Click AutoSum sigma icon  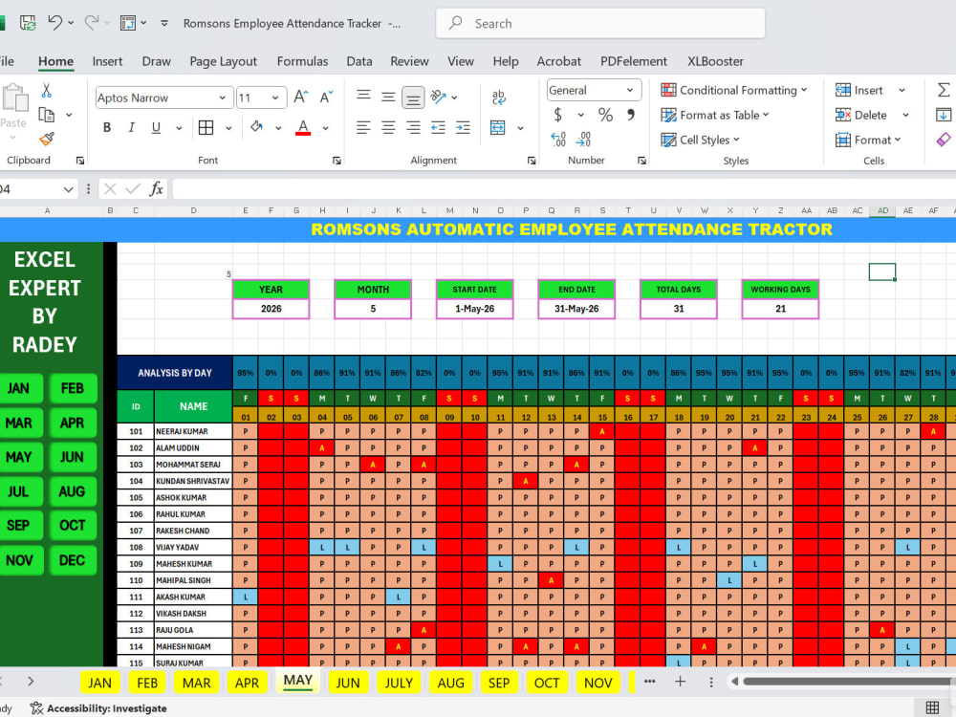pyautogui.click(x=944, y=90)
